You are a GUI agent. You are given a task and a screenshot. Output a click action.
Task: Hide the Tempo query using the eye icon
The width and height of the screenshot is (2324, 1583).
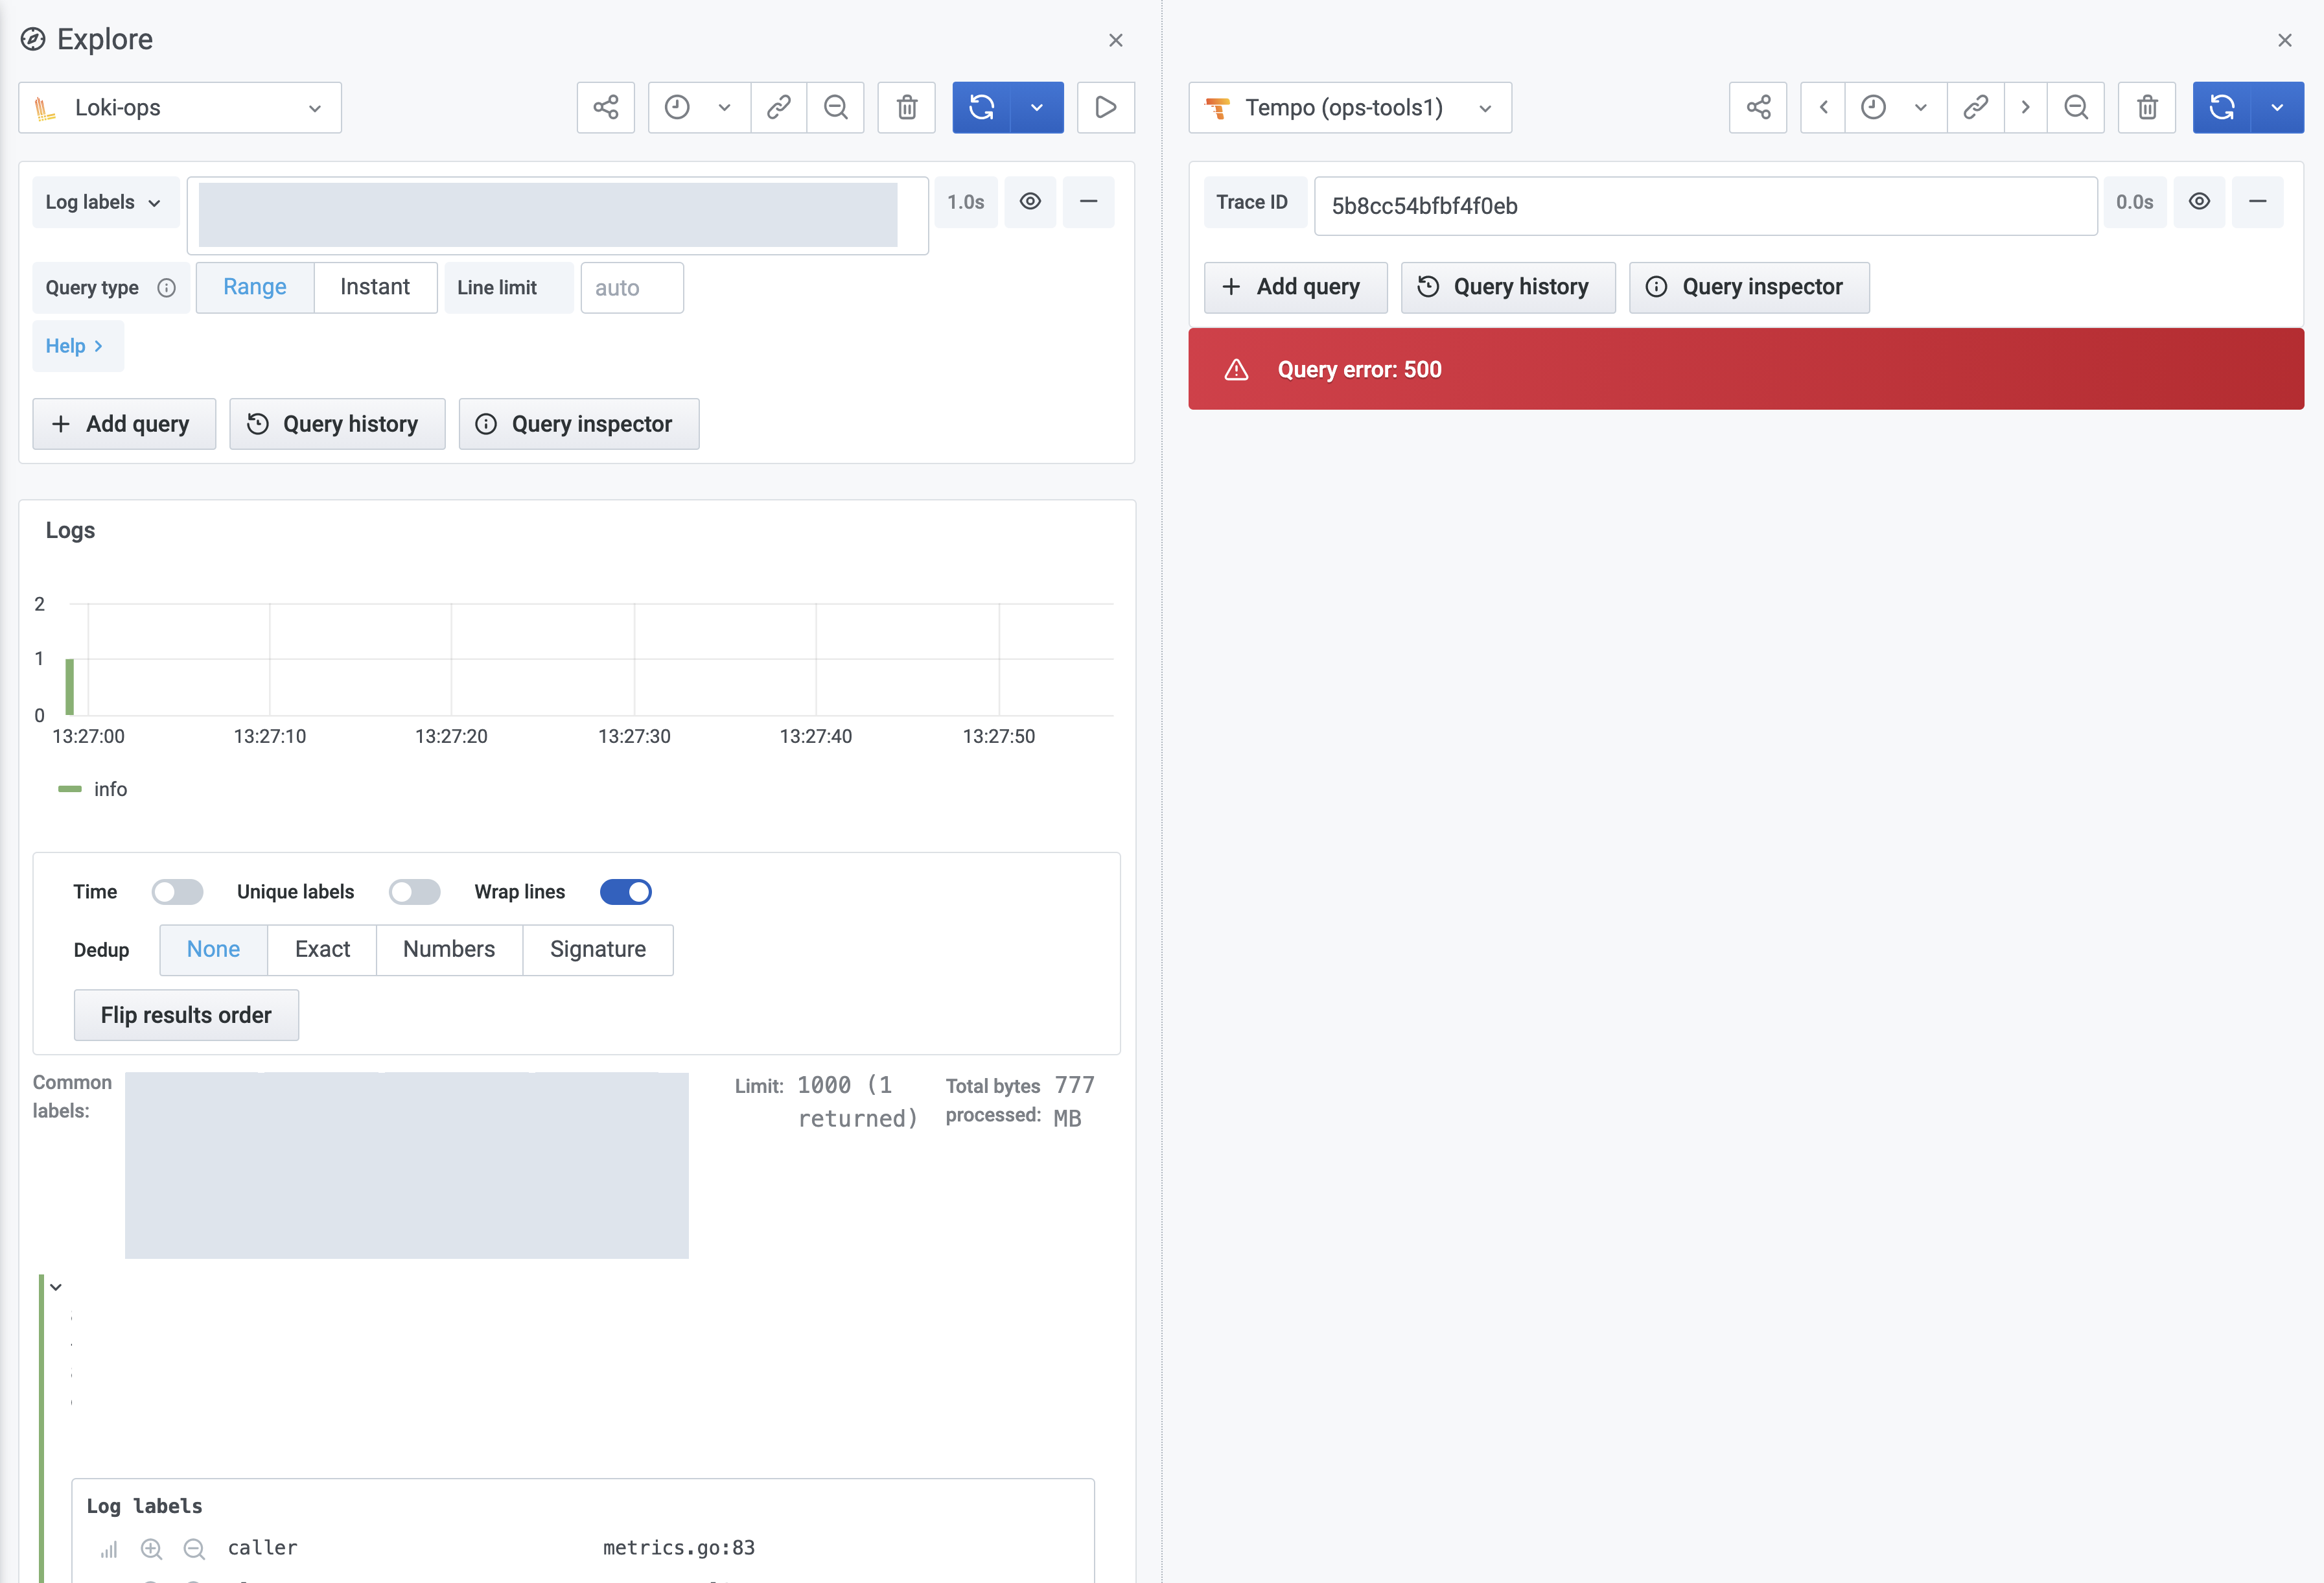coord(2199,202)
